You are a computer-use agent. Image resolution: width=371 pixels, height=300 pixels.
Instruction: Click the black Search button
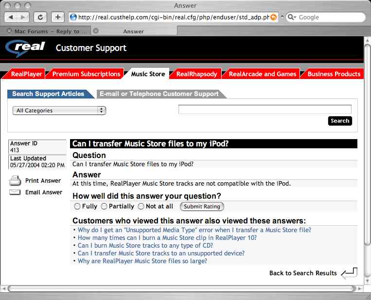[340, 121]
